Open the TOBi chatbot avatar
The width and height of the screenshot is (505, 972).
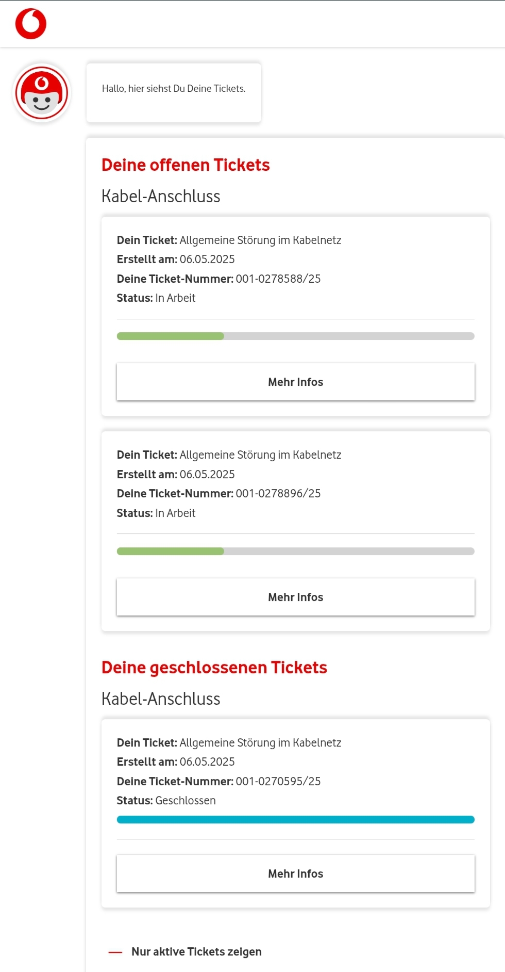(x=42, y=93)
